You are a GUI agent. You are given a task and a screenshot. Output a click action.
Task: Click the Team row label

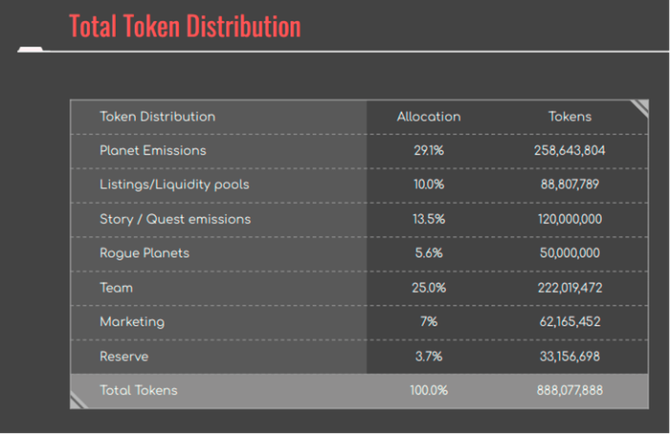pyautogui.click(x=116, y=288)
